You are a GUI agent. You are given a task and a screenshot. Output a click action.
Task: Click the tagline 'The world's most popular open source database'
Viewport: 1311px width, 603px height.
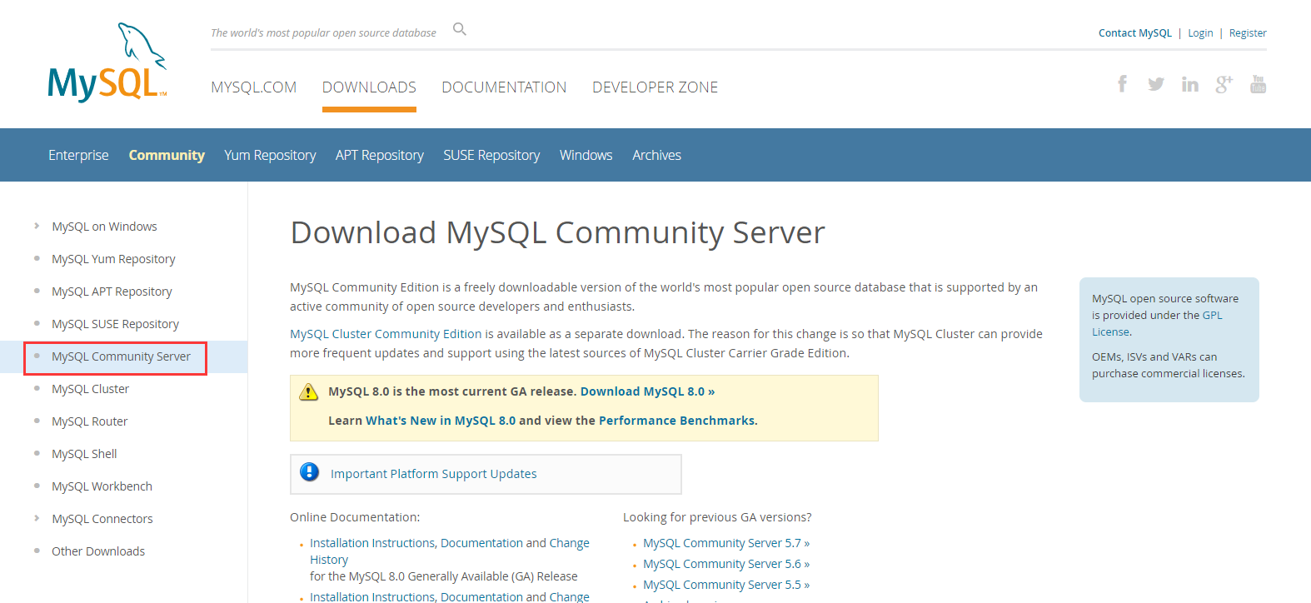[323, 33]
